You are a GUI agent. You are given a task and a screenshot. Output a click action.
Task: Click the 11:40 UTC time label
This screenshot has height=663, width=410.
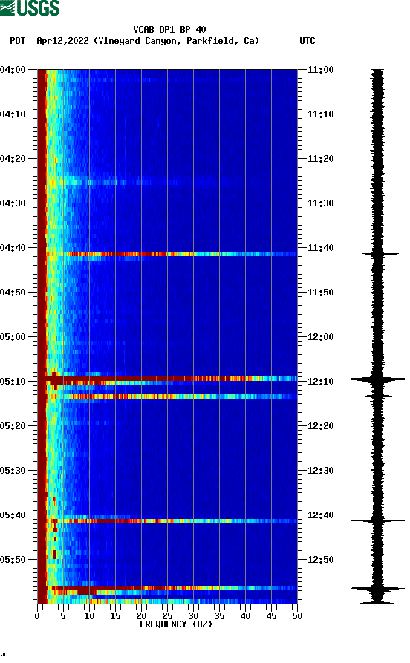click(x=321, y=248)
